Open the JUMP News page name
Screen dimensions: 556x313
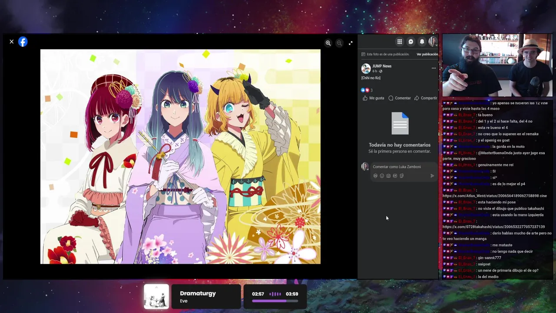coord(382,66)
